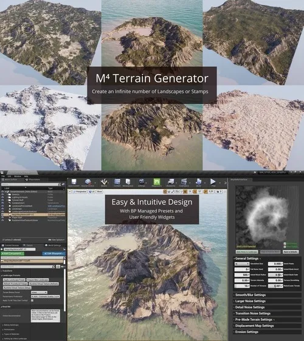304x341 pixels.
Task: Click the blue Edit Blueprint button
Action: [54, 254]
